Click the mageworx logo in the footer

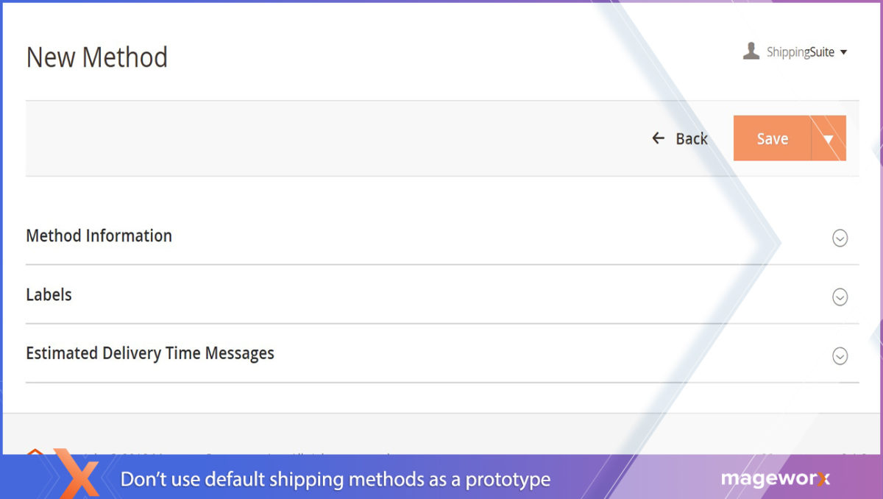pyautogui.click(x=776, y=478)
